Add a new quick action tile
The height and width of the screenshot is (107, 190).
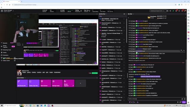[80, 83]
